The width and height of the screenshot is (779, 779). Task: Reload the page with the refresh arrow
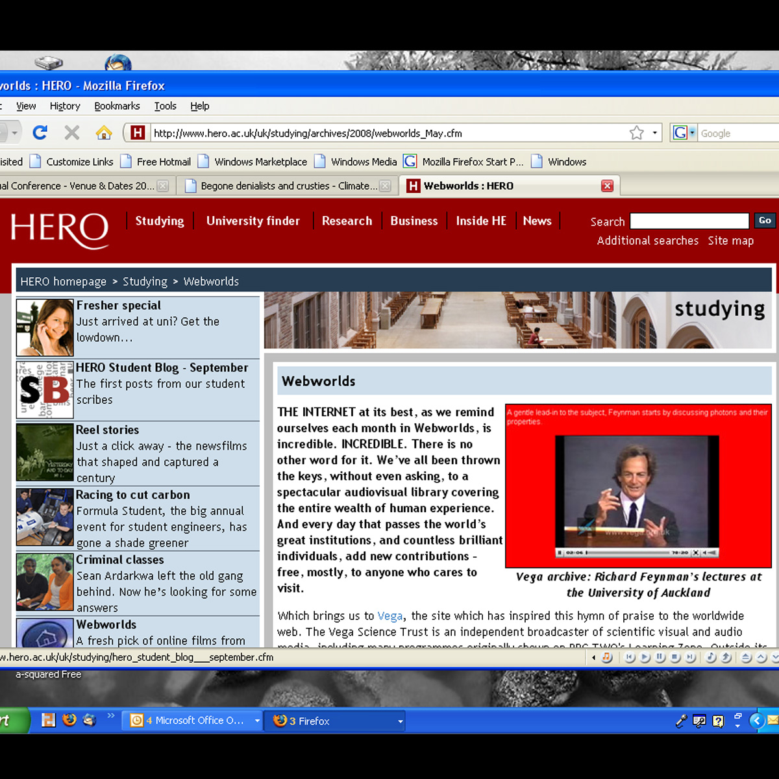(x=40, y=133)
